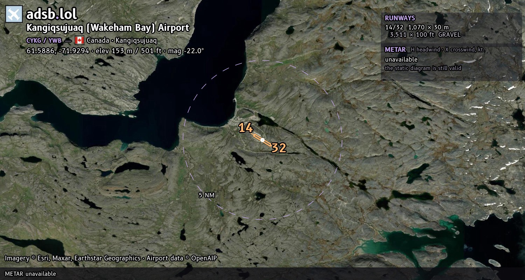The width and height of the screenshot is (525, 280).
Task: Select the headwind crosswind legend text
Action: (x=447, y=50)
